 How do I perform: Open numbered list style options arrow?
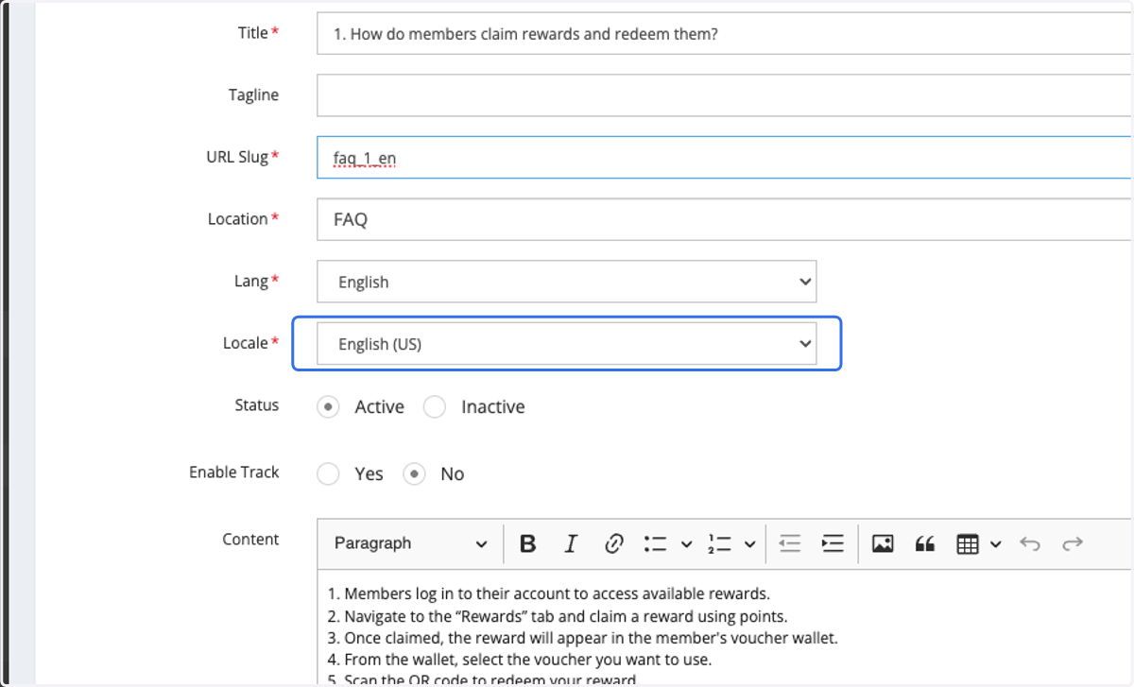[749, 544]
